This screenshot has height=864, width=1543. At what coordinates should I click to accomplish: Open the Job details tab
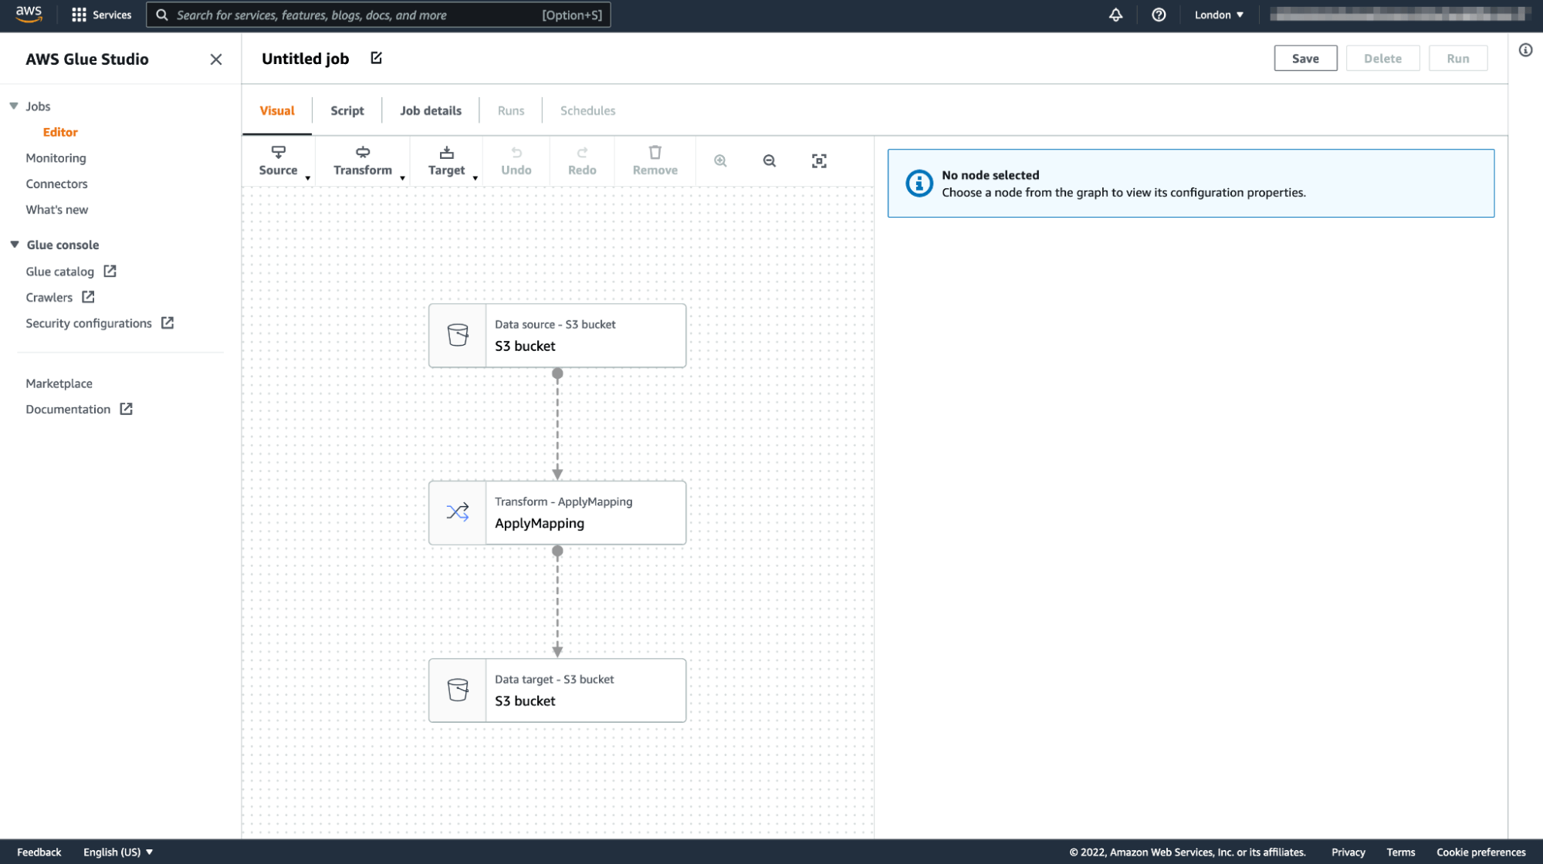430,110
